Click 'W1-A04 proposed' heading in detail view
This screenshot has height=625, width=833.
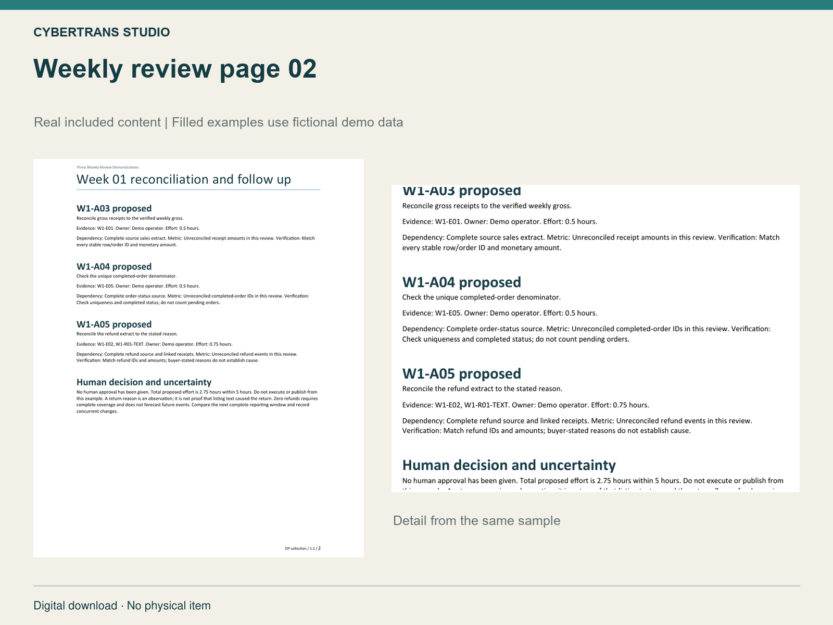pos(462,282)
